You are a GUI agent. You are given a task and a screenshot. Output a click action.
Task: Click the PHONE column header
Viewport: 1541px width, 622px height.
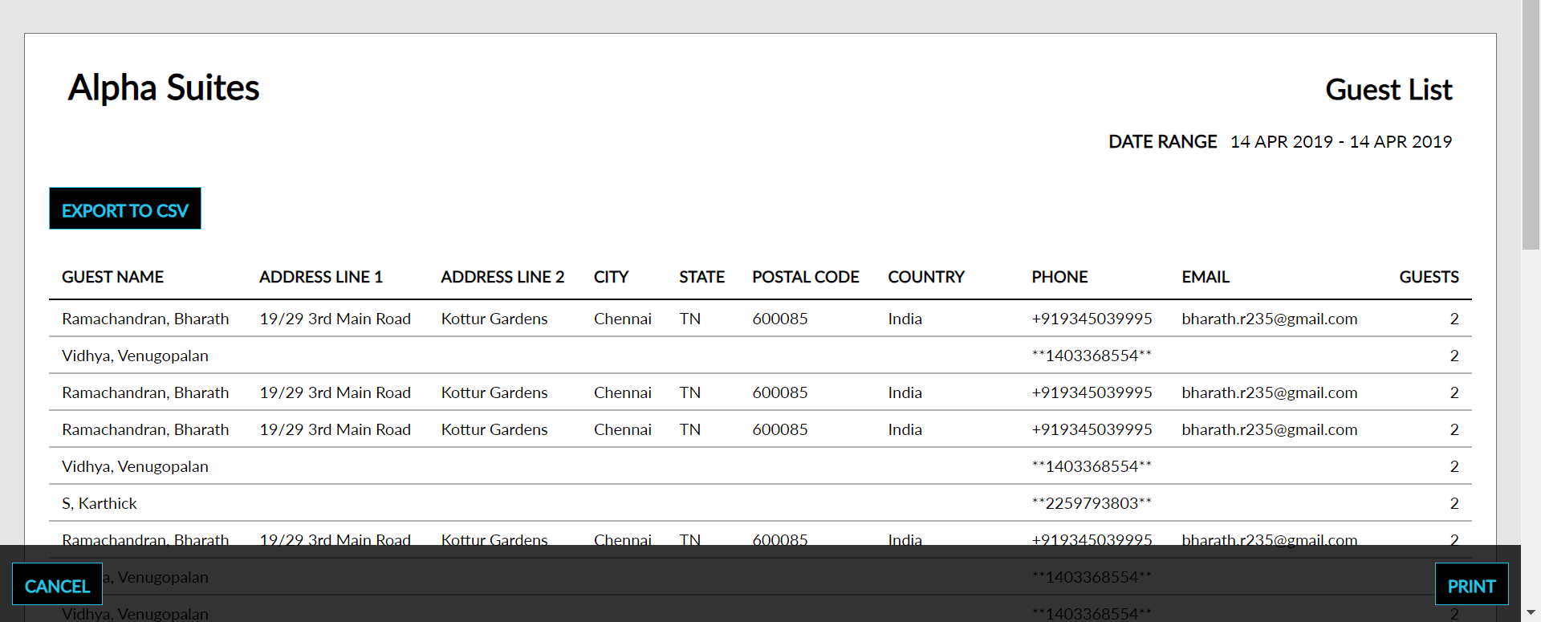point(1059,277)
